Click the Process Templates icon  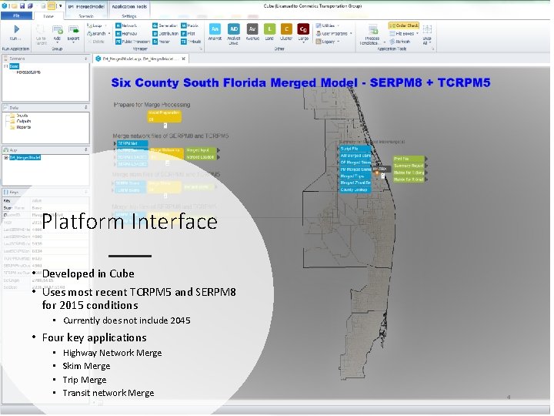372,30
